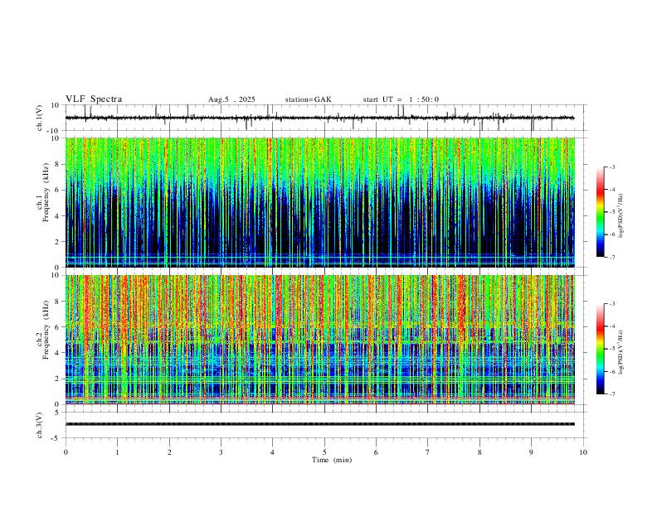Click the "Time (min)" axis label
The width and height of the screenshot is (657, 507).
[x=332, y=460]
